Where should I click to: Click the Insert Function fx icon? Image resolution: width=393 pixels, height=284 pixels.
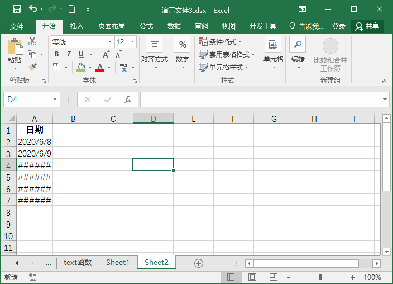[x=128, y=100]
